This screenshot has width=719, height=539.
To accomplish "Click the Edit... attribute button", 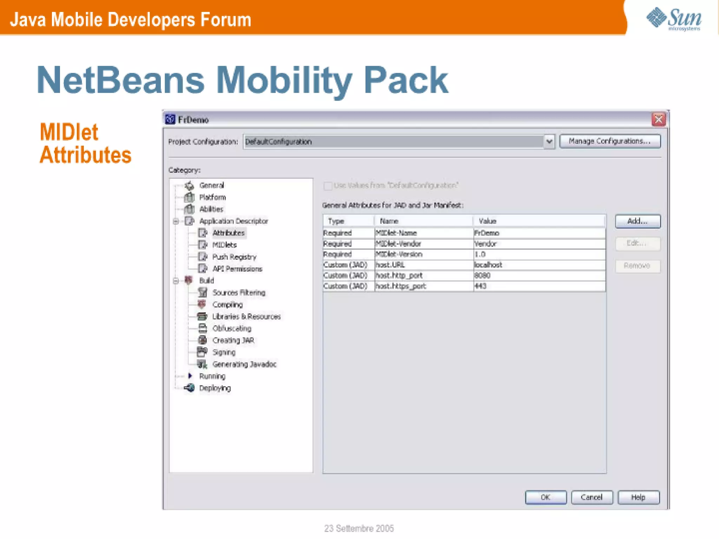I will 638,243.
